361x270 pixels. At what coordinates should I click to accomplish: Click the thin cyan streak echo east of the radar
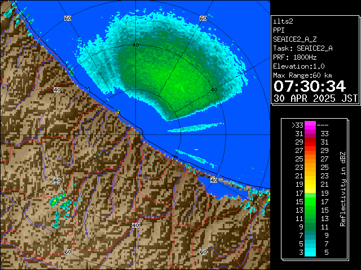[x=196, y=128]
